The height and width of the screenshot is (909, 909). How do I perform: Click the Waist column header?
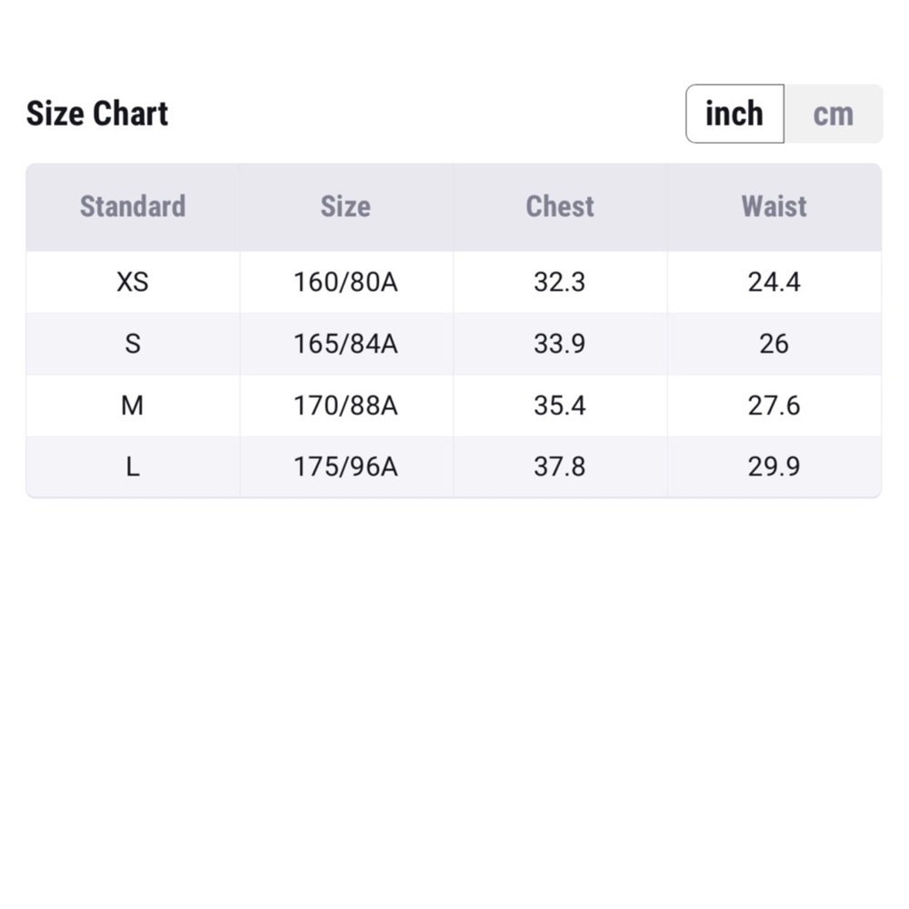point(774,207)
